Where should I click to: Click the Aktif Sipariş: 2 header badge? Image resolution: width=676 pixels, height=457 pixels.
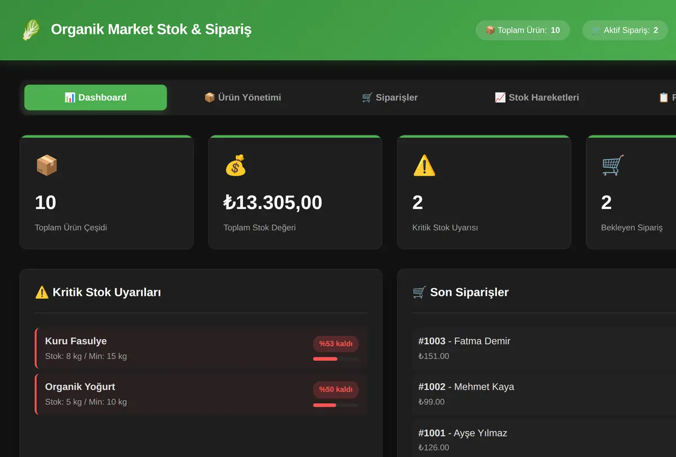coord(625,30)
